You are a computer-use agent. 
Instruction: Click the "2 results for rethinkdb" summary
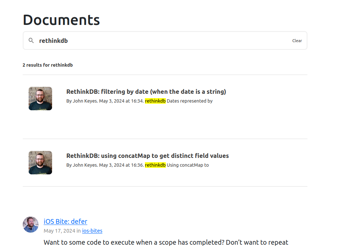click(x=48, y=65)
